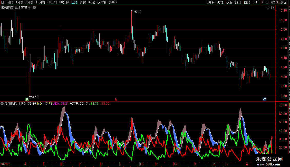Click the ADX: 33.21 value label
The width and height of the screenshot is (290, 167).
click(x=61, y=104)
